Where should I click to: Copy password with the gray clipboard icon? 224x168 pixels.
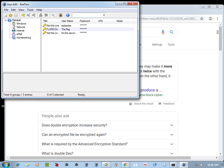pos(46,15)
